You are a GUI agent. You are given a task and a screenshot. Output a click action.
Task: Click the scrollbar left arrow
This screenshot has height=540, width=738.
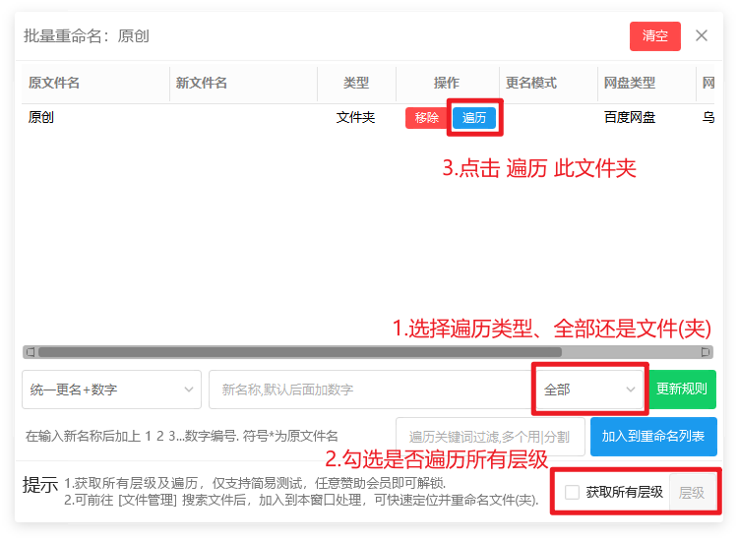(x=31, y=352)
